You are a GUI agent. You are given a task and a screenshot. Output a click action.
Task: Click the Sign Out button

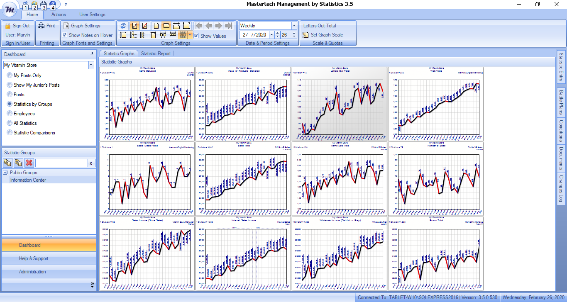17,26
